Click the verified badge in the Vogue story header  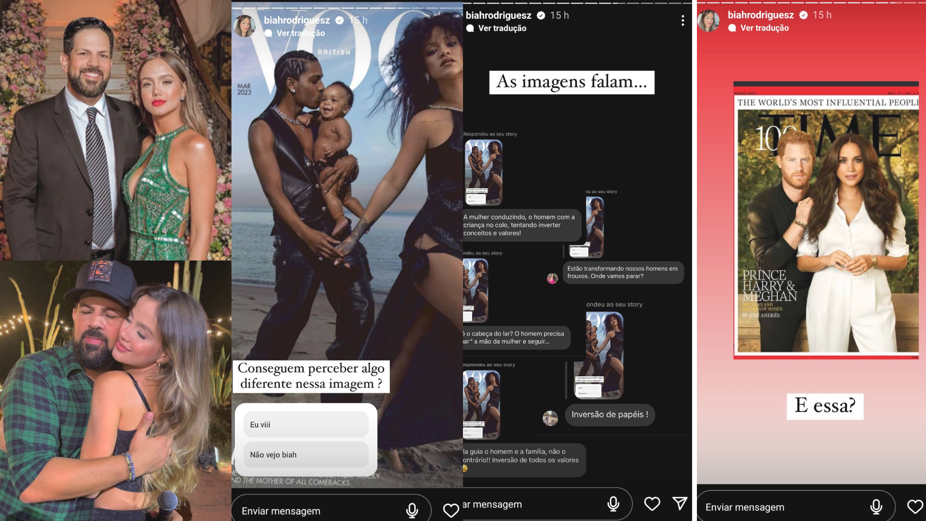pos(340,20)
